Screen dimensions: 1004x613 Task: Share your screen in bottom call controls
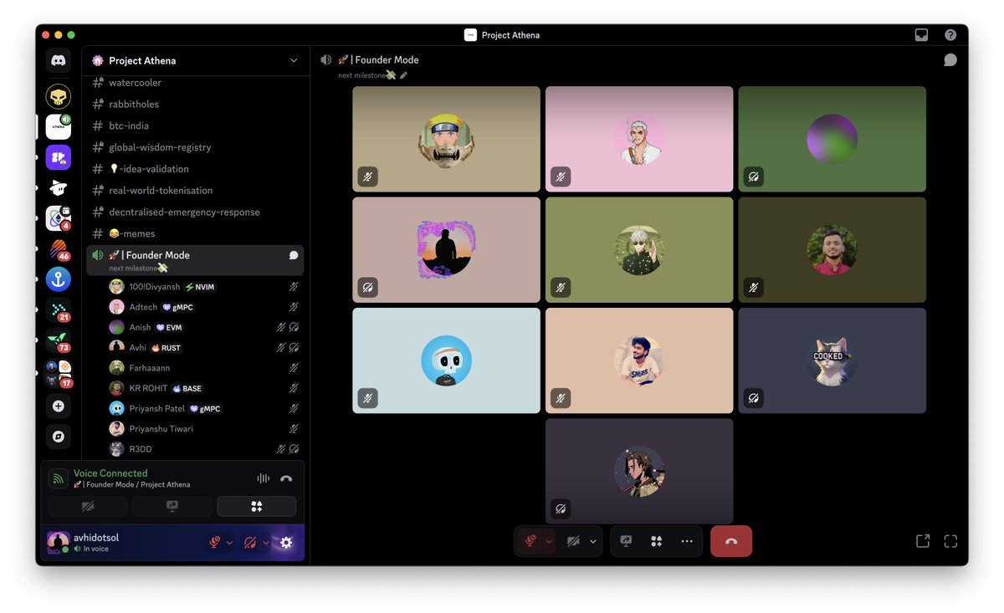pyautogui.click(x=626, y=541)
